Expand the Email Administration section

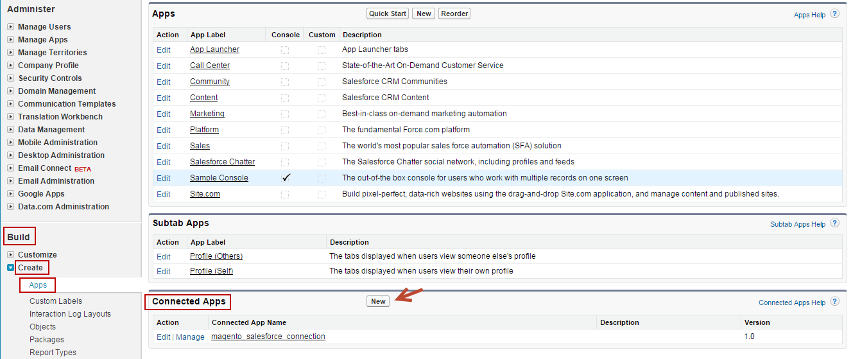(11, 181)
